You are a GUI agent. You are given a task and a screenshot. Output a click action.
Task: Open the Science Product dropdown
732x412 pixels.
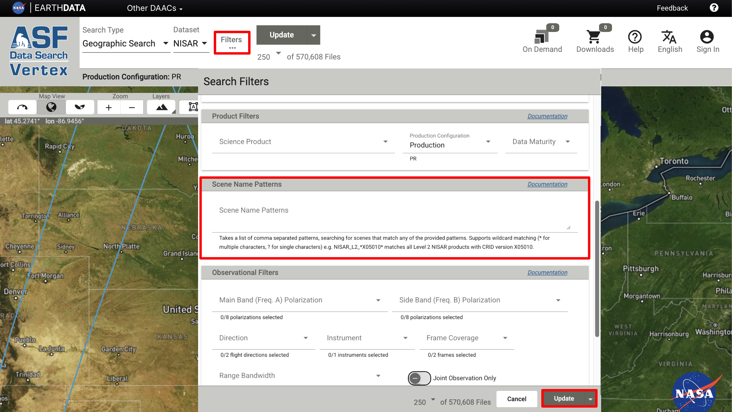point(303,142)
